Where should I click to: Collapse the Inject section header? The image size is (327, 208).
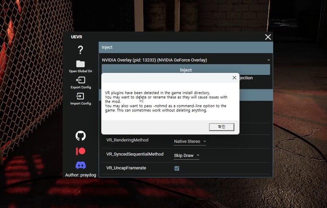click(x=186, y=47)
